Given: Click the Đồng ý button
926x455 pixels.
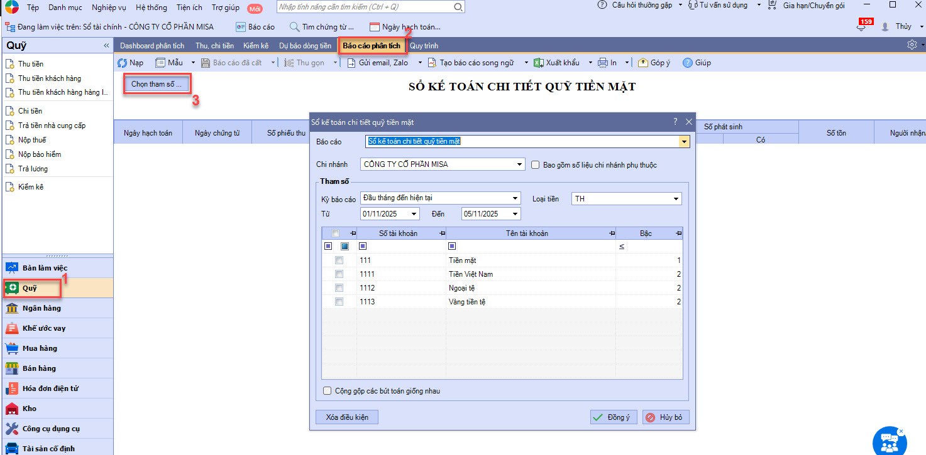Looking at the screenshot, I should pyautogui.click(x=614, y=417).
